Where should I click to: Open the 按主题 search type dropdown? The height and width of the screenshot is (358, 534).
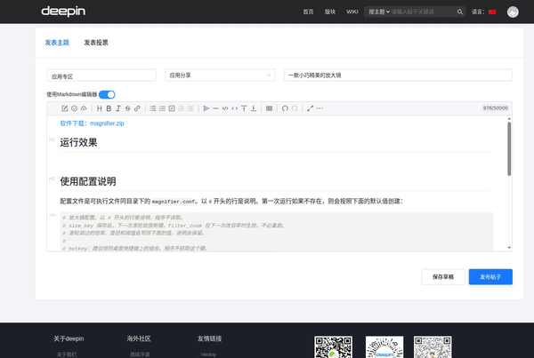(x=379, y=12)
